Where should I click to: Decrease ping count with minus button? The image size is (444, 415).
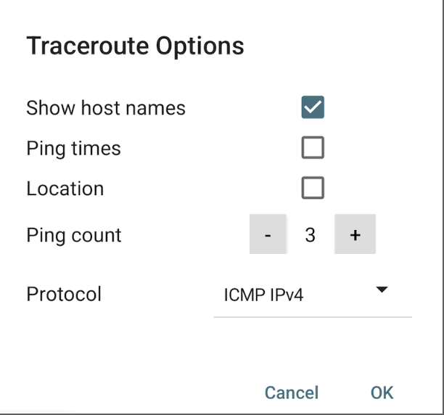tap(268, 234)
